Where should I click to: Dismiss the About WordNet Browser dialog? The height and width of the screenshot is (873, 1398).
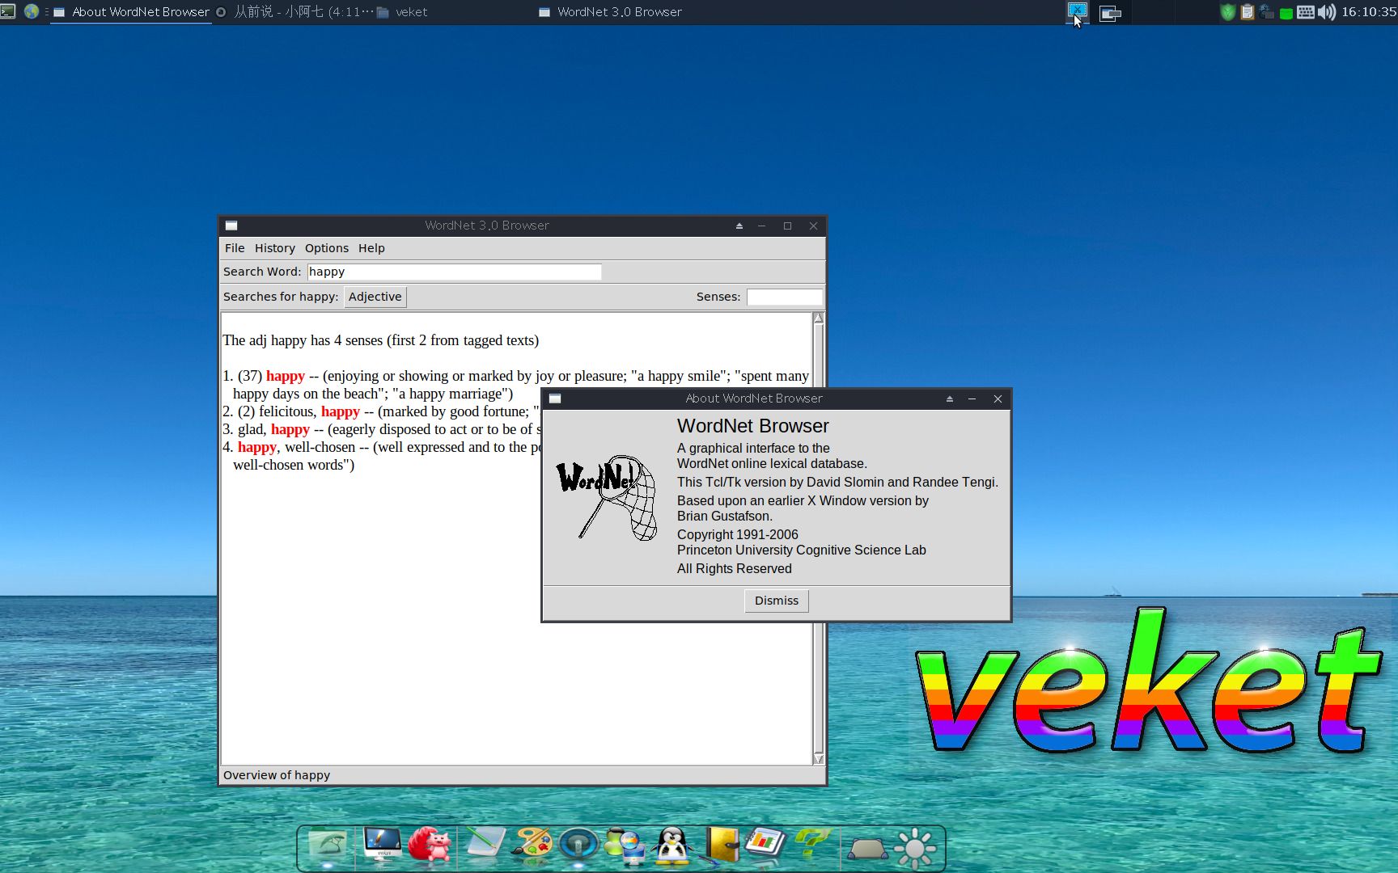(x=776, y=601)
